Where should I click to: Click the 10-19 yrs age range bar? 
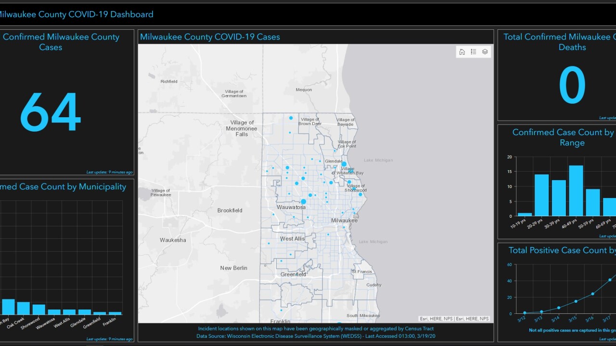(x=525, y=214)
